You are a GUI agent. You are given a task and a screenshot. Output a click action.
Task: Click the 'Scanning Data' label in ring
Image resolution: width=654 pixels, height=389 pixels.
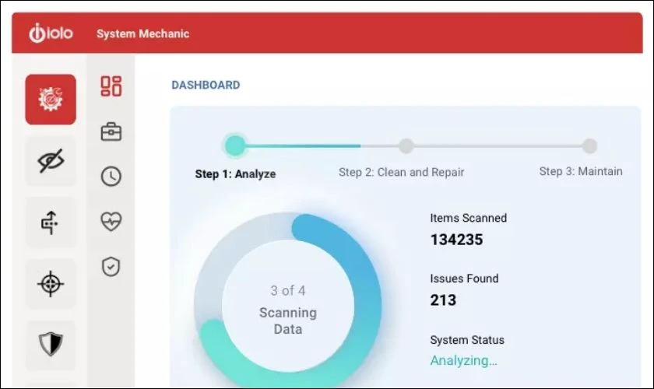tap(288, 321)
